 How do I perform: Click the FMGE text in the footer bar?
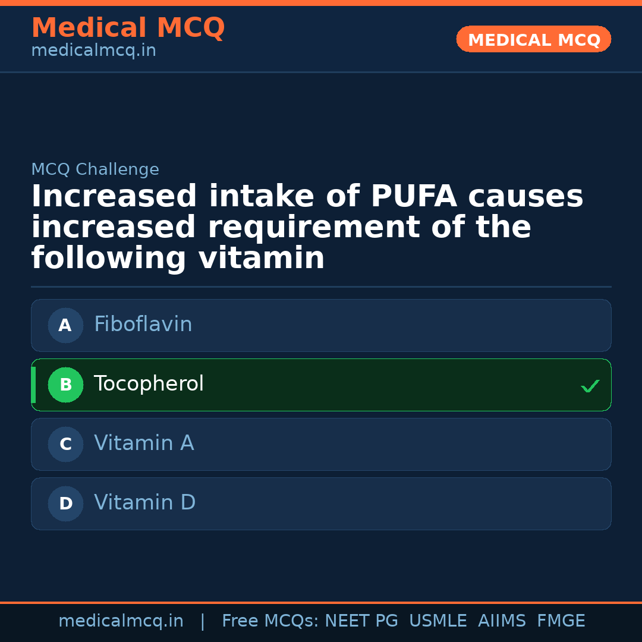click(x=561, y=621)
